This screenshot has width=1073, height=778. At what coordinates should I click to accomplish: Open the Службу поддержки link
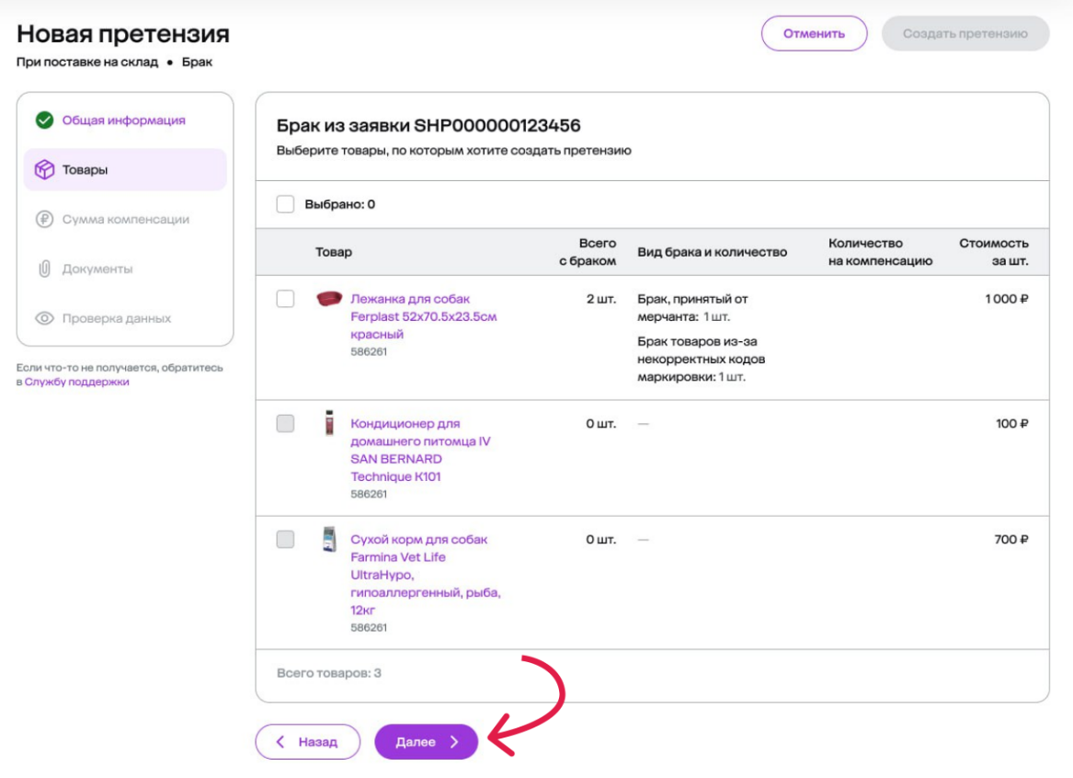[76, 382]
